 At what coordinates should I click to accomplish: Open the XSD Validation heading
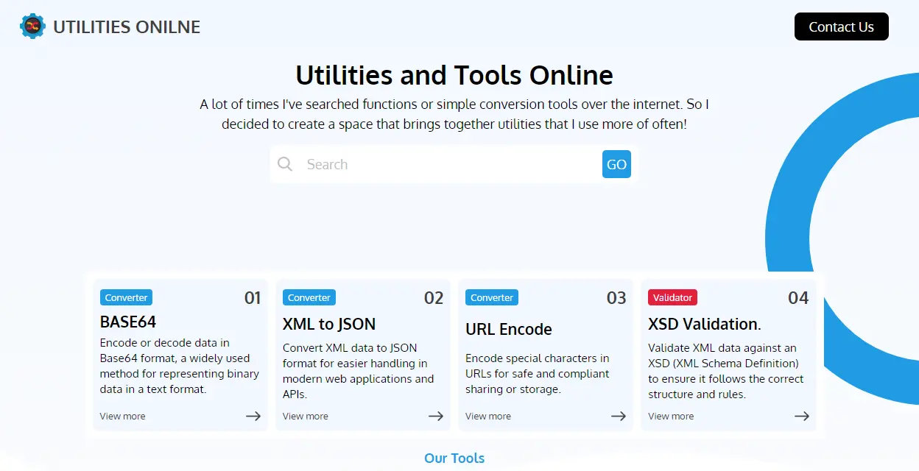705,324
